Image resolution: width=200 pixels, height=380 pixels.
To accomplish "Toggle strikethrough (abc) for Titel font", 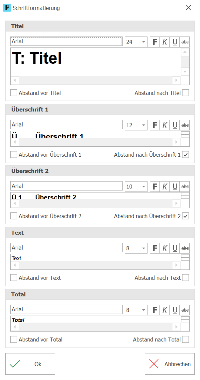I will 185,42.
